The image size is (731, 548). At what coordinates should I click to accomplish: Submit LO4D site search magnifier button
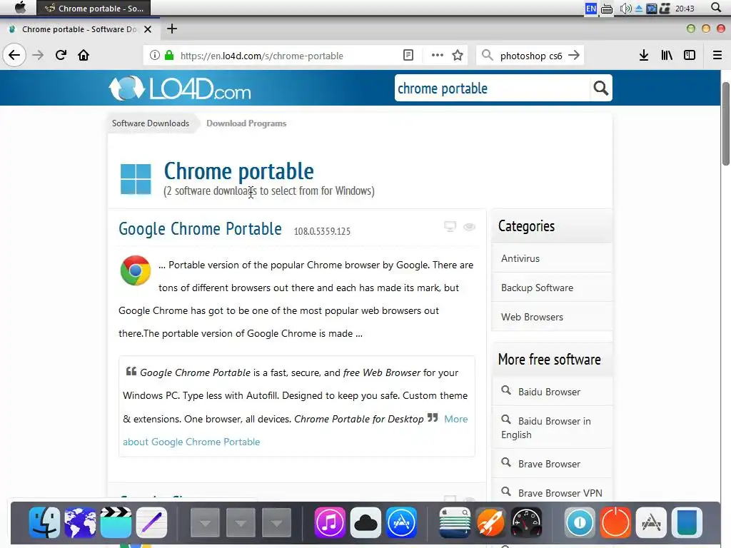point(601,88)
